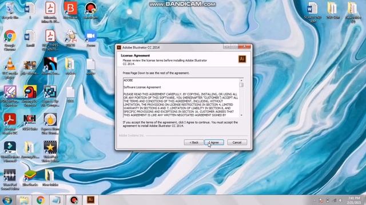This screenshot has height=205, width=366.
Task: Select the Zoom desktop shortcut
Action: pyautogui.click(x=91, y=38)
